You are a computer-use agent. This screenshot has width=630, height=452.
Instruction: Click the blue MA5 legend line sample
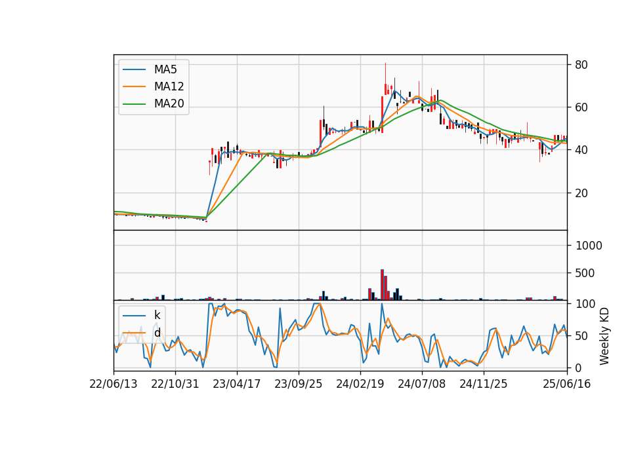coord(134,69)
